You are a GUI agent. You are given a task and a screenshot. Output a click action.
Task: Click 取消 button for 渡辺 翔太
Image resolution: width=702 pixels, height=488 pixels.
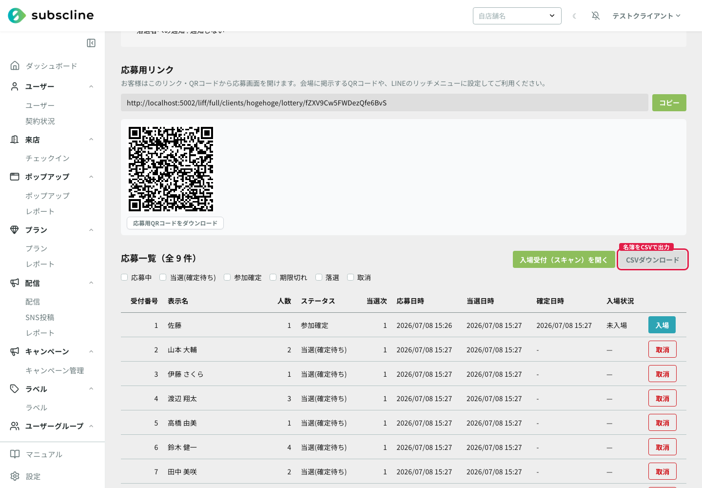tap(663, 398)
